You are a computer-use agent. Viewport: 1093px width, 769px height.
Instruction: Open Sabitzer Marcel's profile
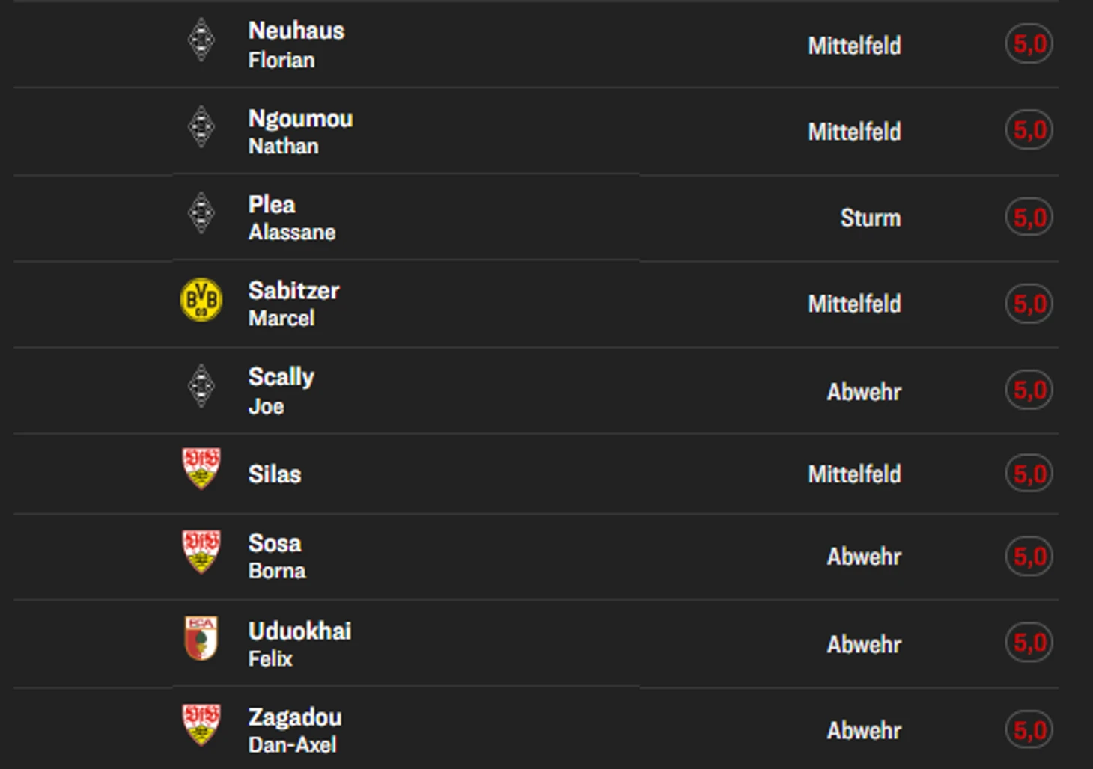293,303
